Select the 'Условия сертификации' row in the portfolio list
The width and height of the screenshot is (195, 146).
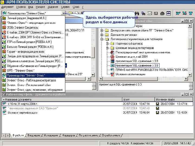97,112
